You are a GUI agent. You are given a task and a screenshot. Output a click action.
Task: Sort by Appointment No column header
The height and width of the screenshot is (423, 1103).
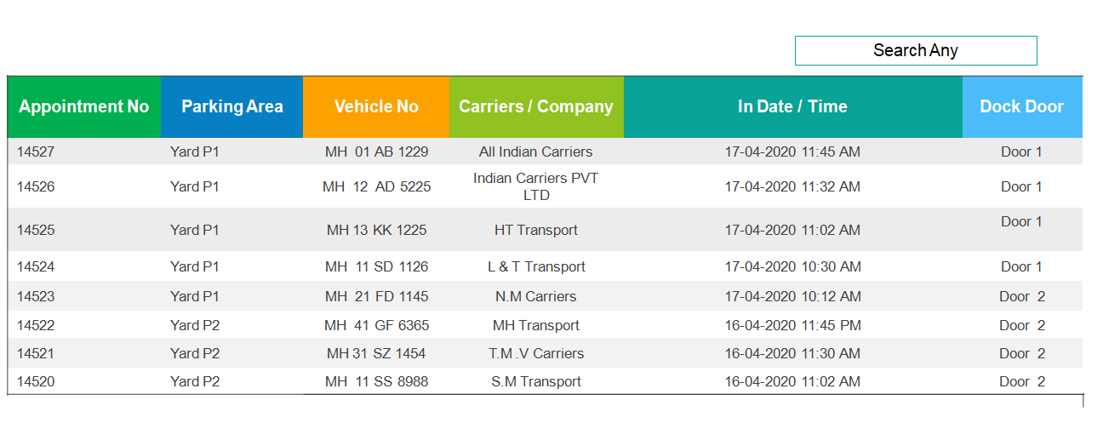tap(83, 106)
